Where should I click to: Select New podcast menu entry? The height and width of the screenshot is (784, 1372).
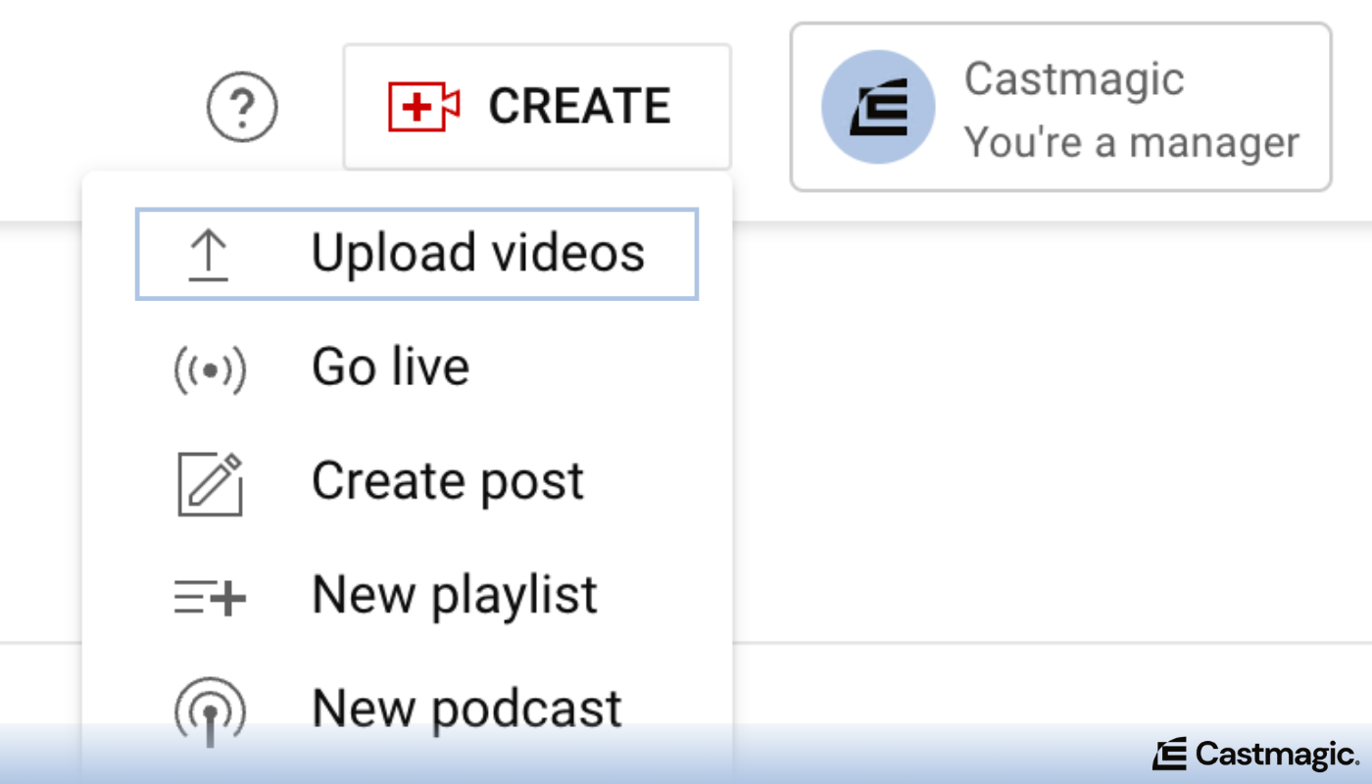(x=407, y=710)
